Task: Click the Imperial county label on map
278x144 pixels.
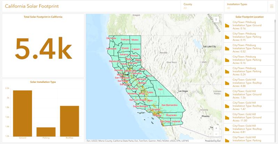Action: coord(176,121)
